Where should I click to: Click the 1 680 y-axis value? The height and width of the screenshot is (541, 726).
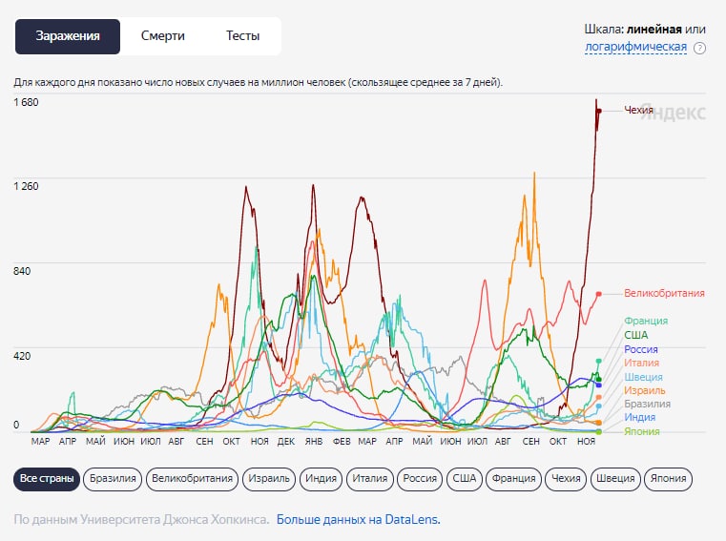[26, 102]
